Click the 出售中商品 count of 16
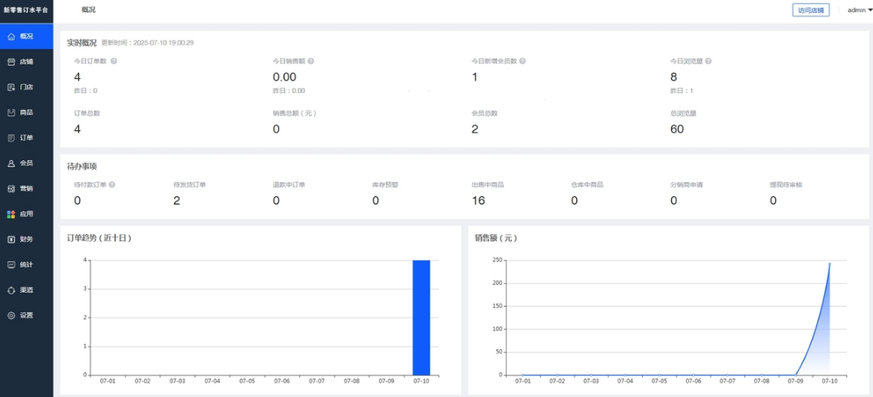Screen dimensions: 873x397 478,201
